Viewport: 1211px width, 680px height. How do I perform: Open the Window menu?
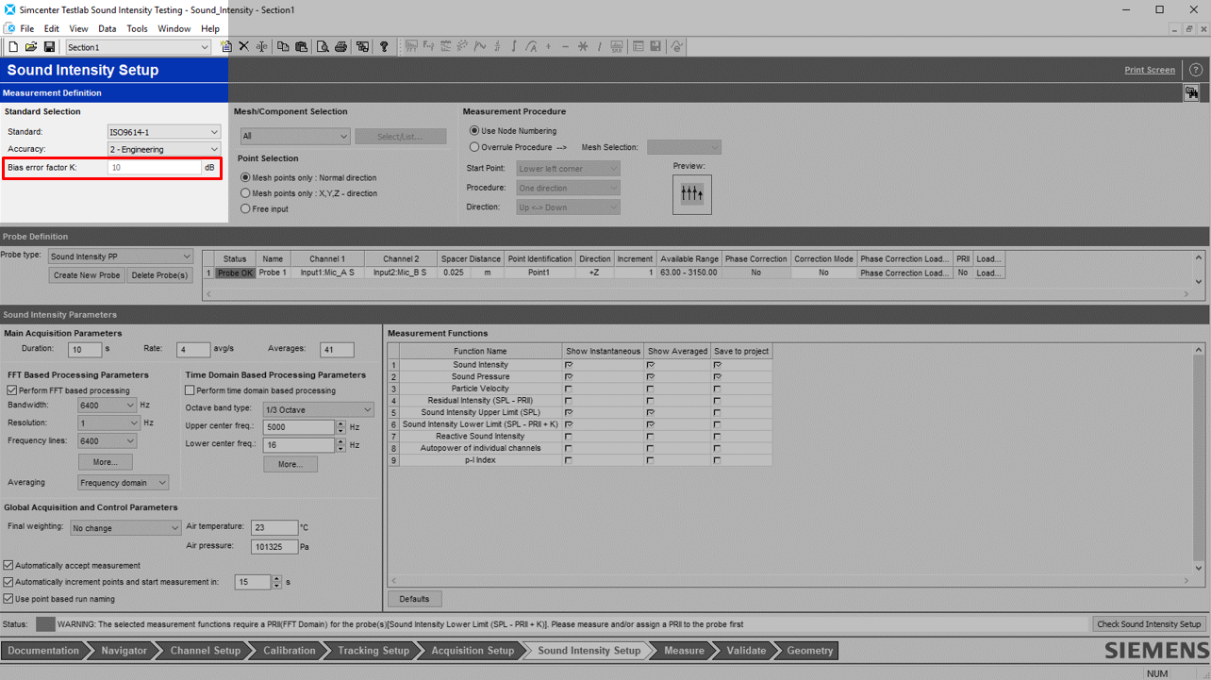[x=174, y=28]
